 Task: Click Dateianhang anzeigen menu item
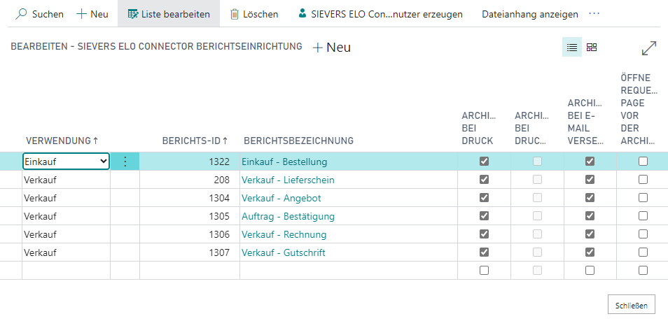[529, 14]
